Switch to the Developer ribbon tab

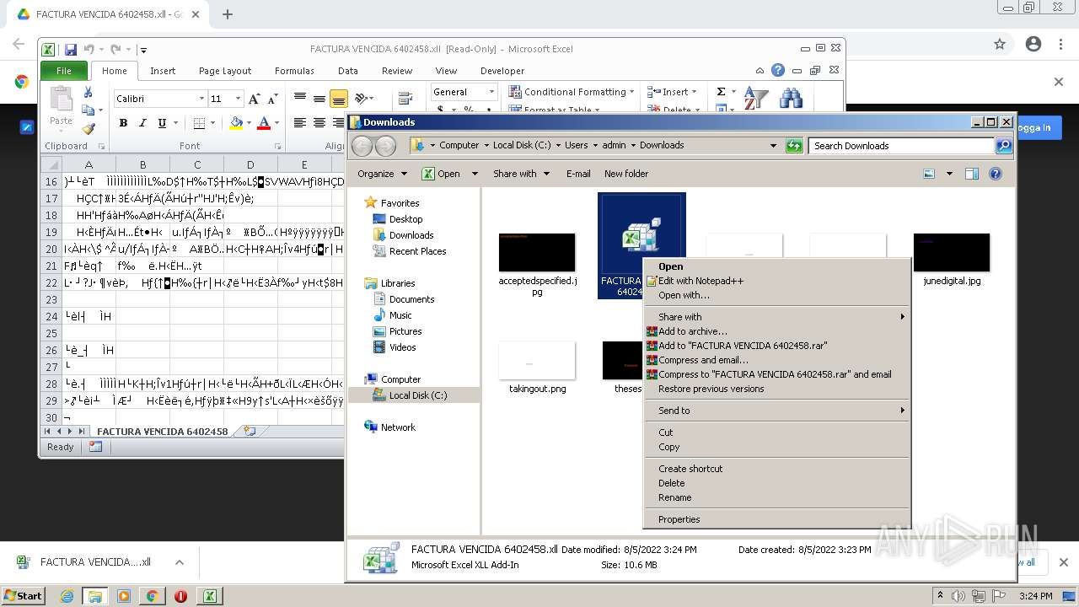502,71
